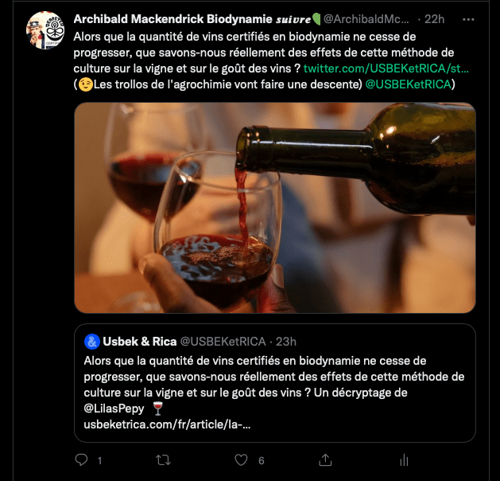Click the green @USBEKetRICA mention in the tweet text
The height and width of the screenshot is (481, 500).
coord(408,84)
